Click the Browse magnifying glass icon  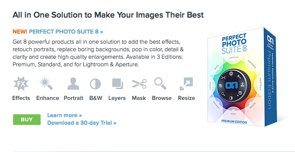pyautogui.click(x=160, y=84)
